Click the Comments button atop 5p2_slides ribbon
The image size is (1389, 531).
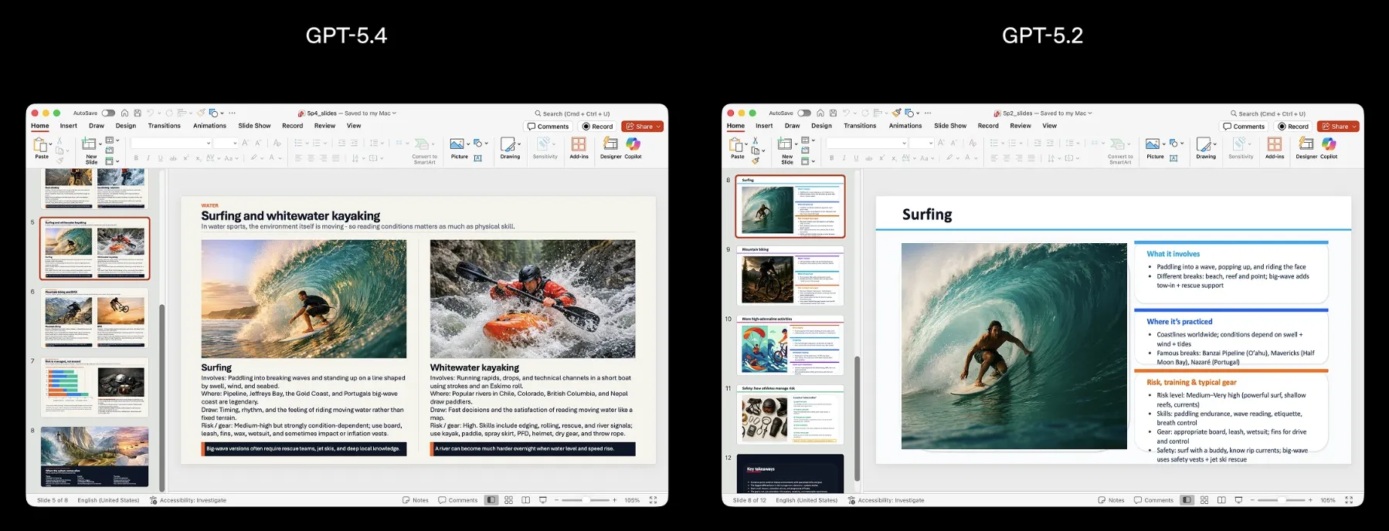pos(1244,127)
